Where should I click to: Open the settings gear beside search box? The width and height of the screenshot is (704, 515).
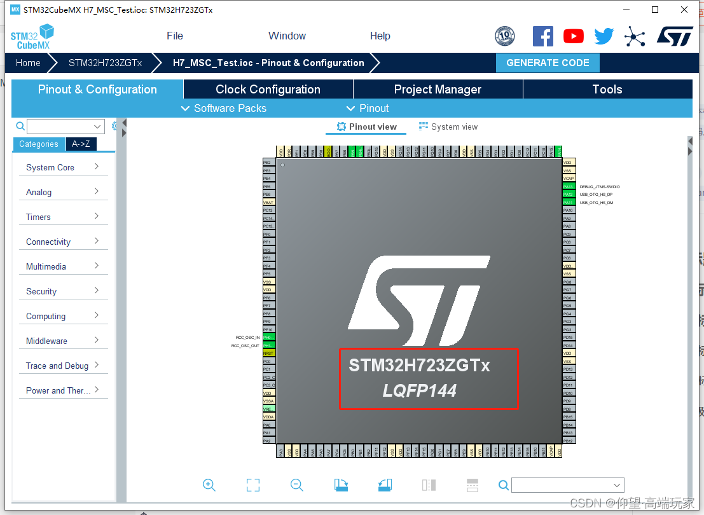[114, 126]
